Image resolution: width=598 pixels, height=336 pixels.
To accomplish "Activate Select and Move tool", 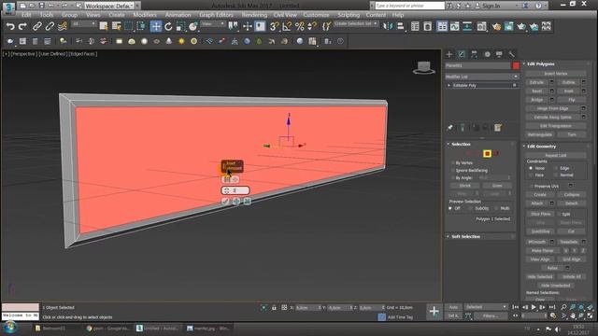I will pos(156,26).
